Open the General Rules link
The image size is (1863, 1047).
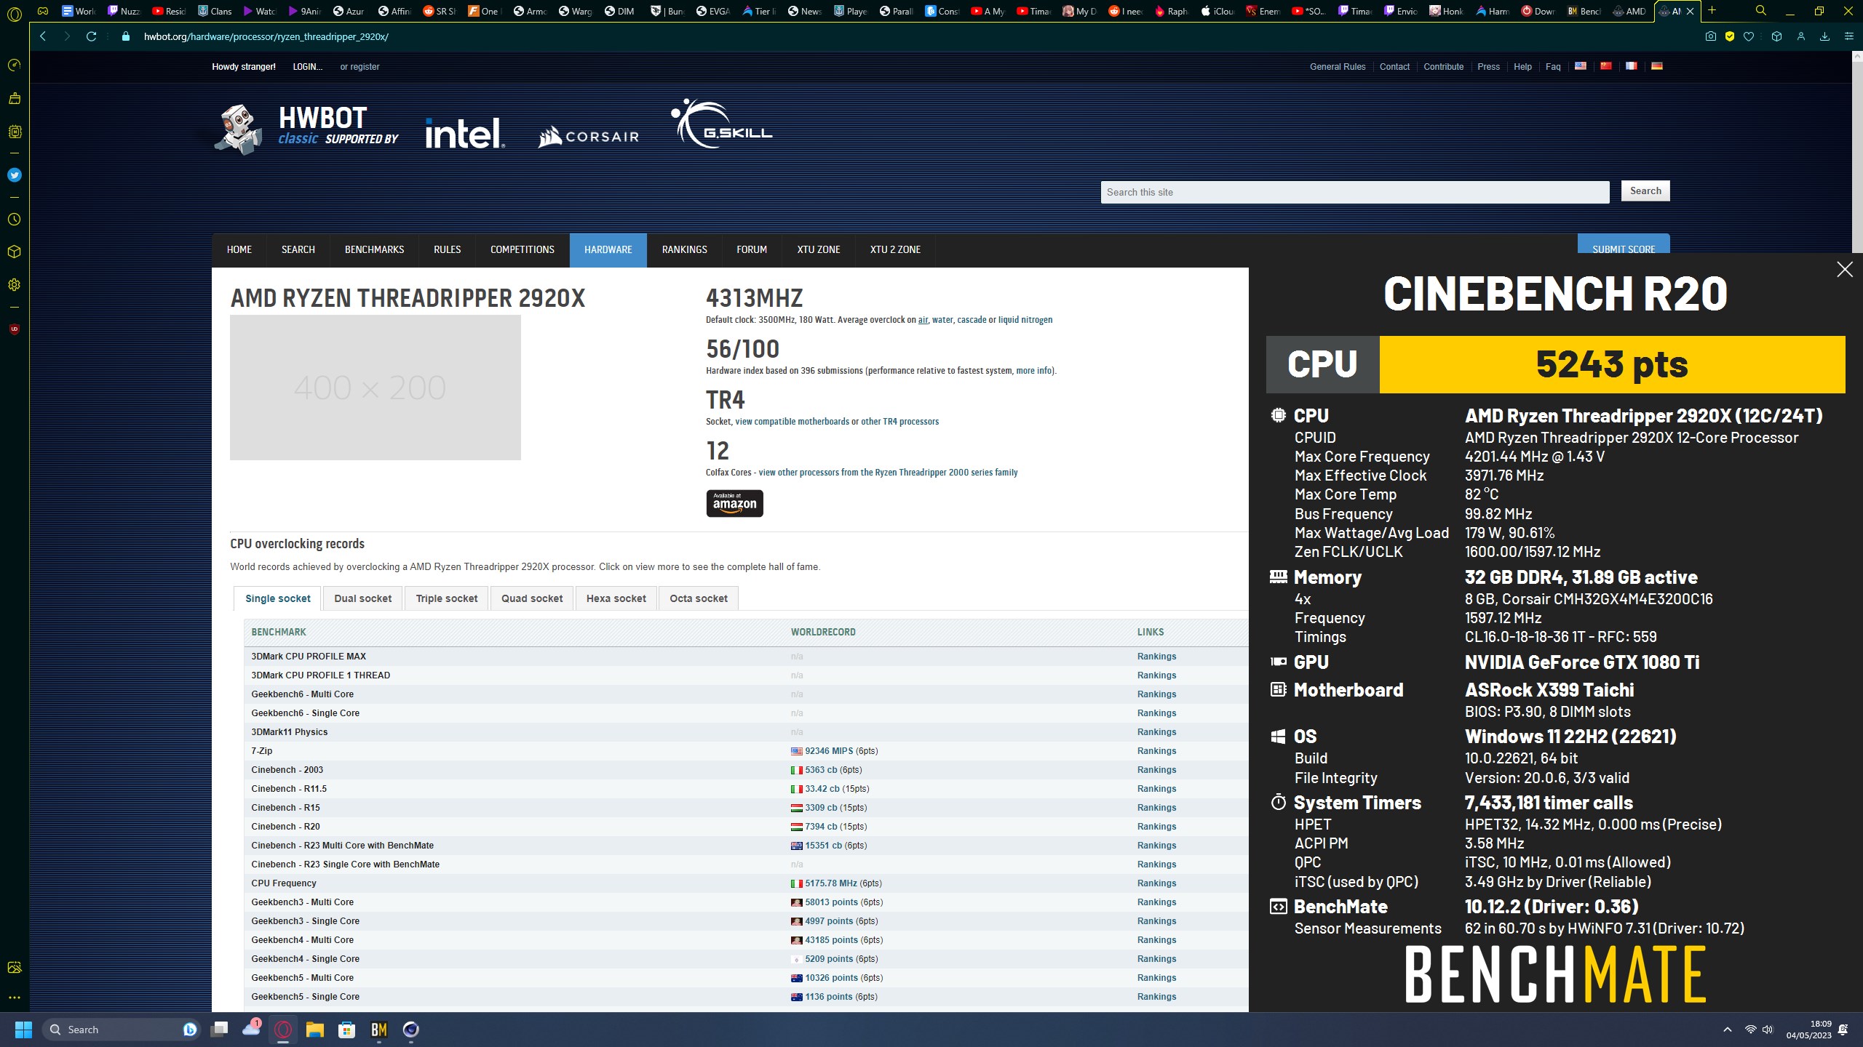coord(1338,67)
